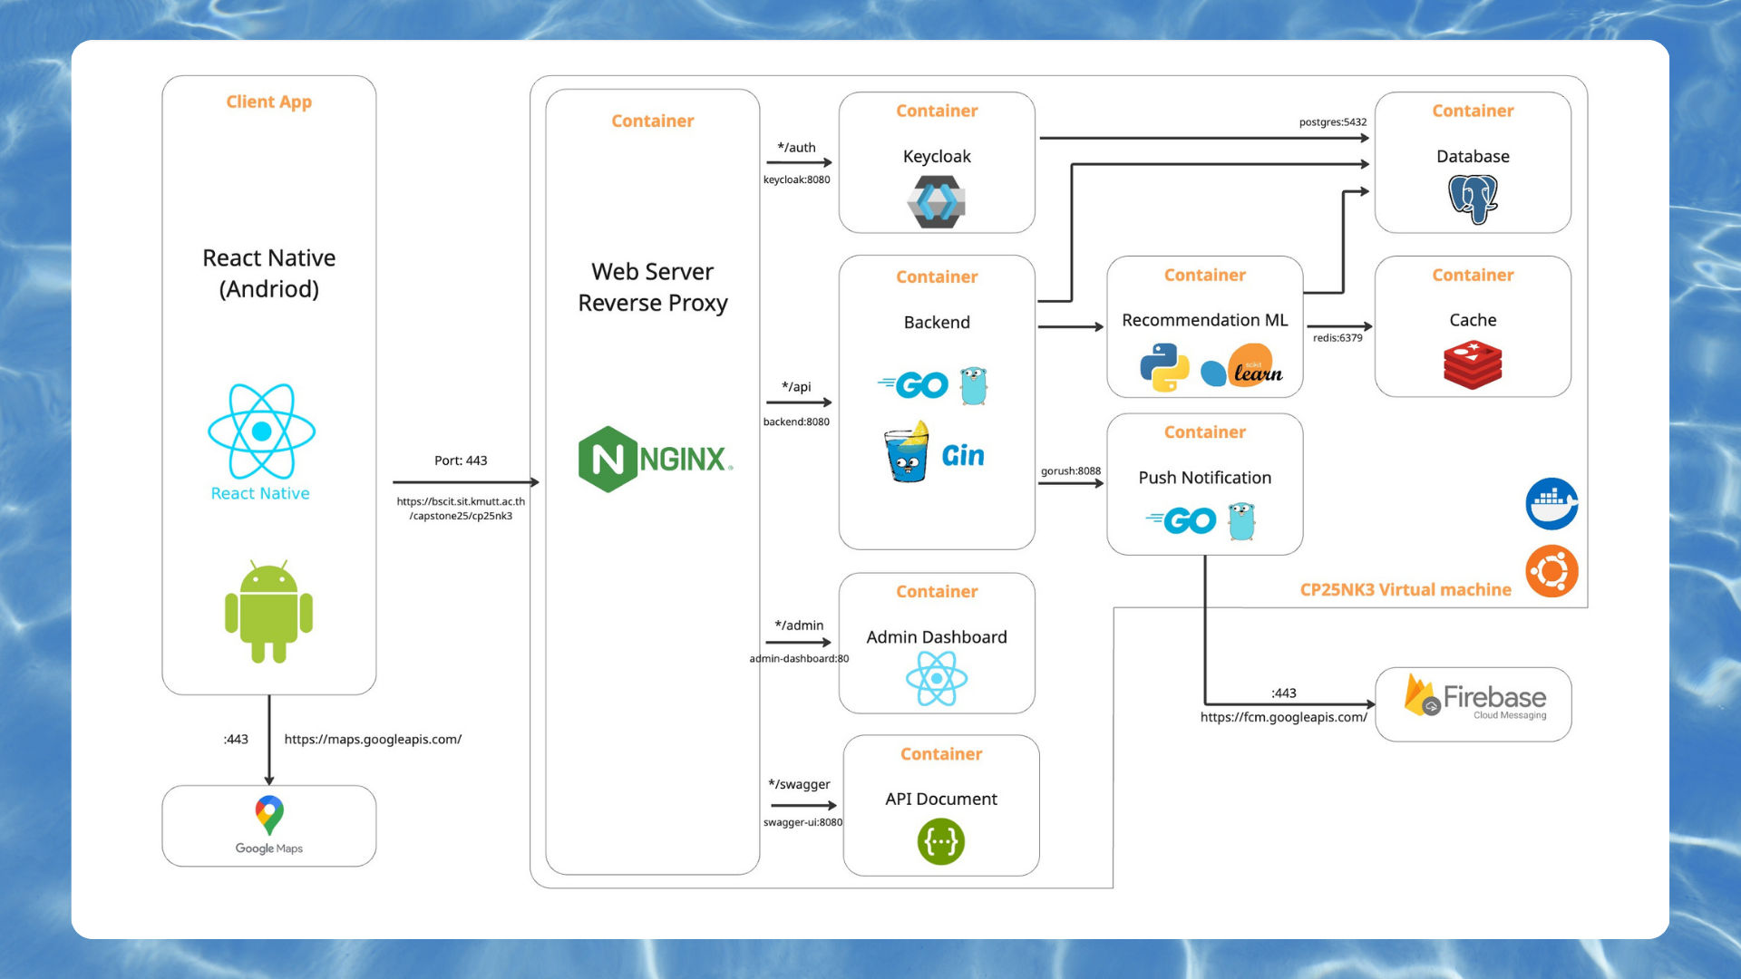Viewport: 1741px width, 979px height.
Task: Click the Ubuntu logo icon
Action: [x=1551, y=571]
